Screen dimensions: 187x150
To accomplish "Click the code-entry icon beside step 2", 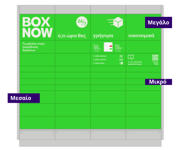I will (121, 60).
